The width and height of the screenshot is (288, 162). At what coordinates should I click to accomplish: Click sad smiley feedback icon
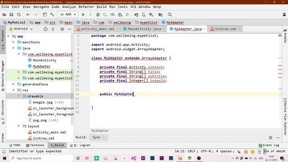(253, 152)
